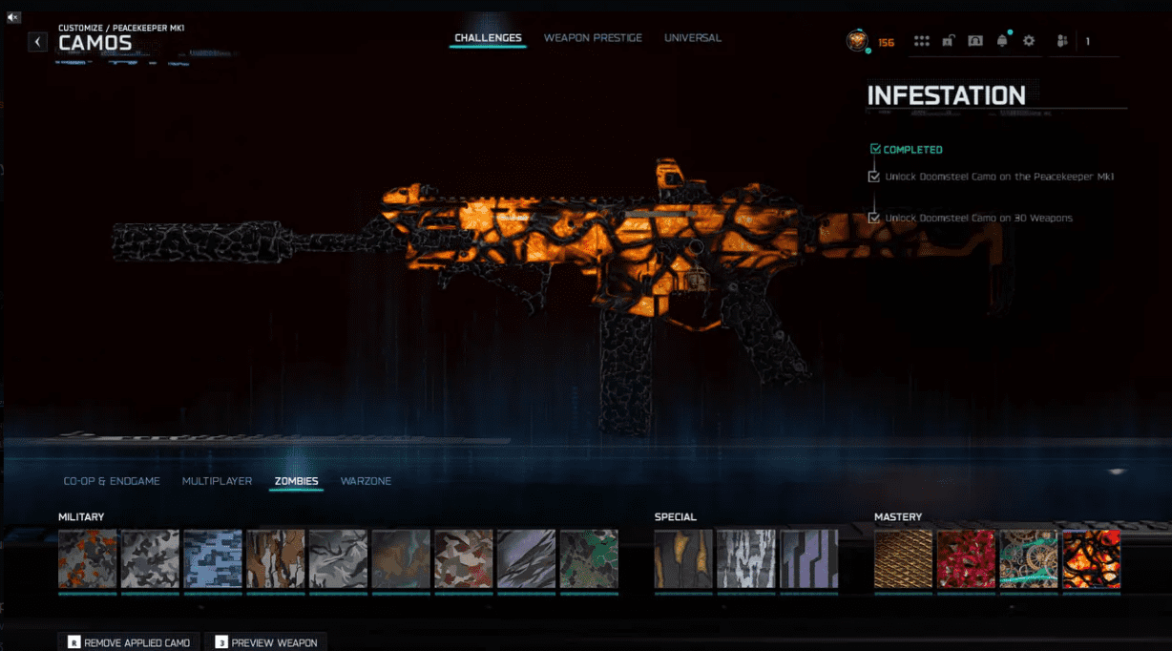
Task: Click the back arrow beside CAMOS
Action: (37, 41)
